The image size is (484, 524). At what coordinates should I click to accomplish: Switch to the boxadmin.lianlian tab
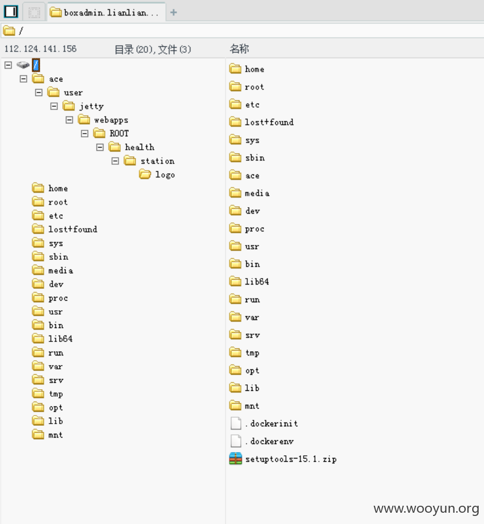pos(107,12)
